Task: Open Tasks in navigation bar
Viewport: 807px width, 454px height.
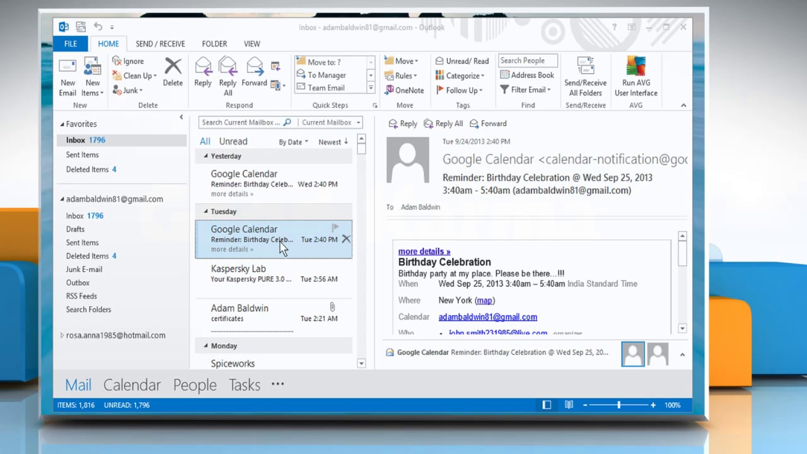Action: coord(245,385)
